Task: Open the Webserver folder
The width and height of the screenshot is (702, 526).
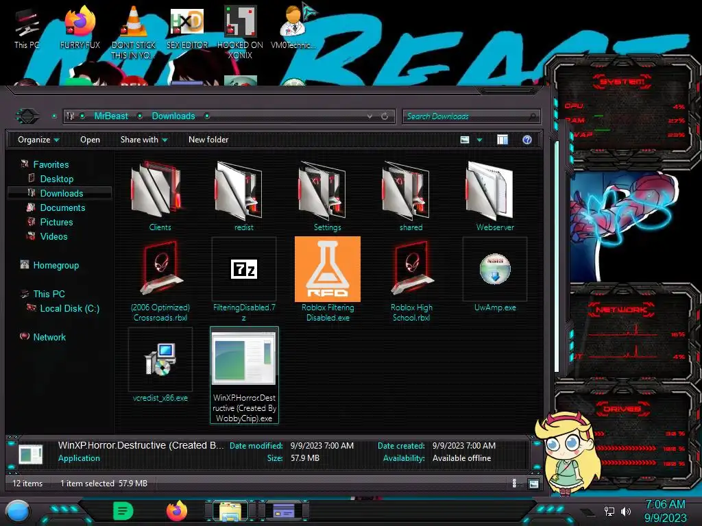Action: (x=495, y=196)
